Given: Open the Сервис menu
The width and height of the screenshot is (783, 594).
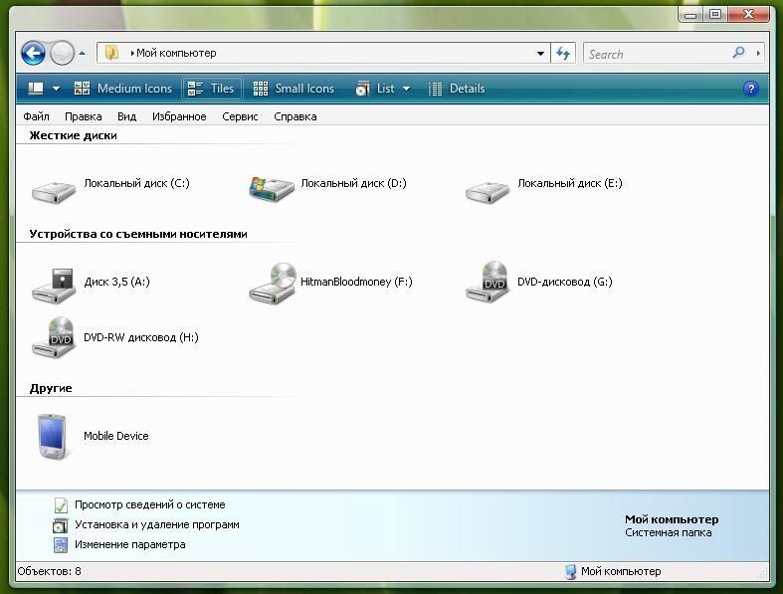Looking at the screenshot, I should [240, 116].
